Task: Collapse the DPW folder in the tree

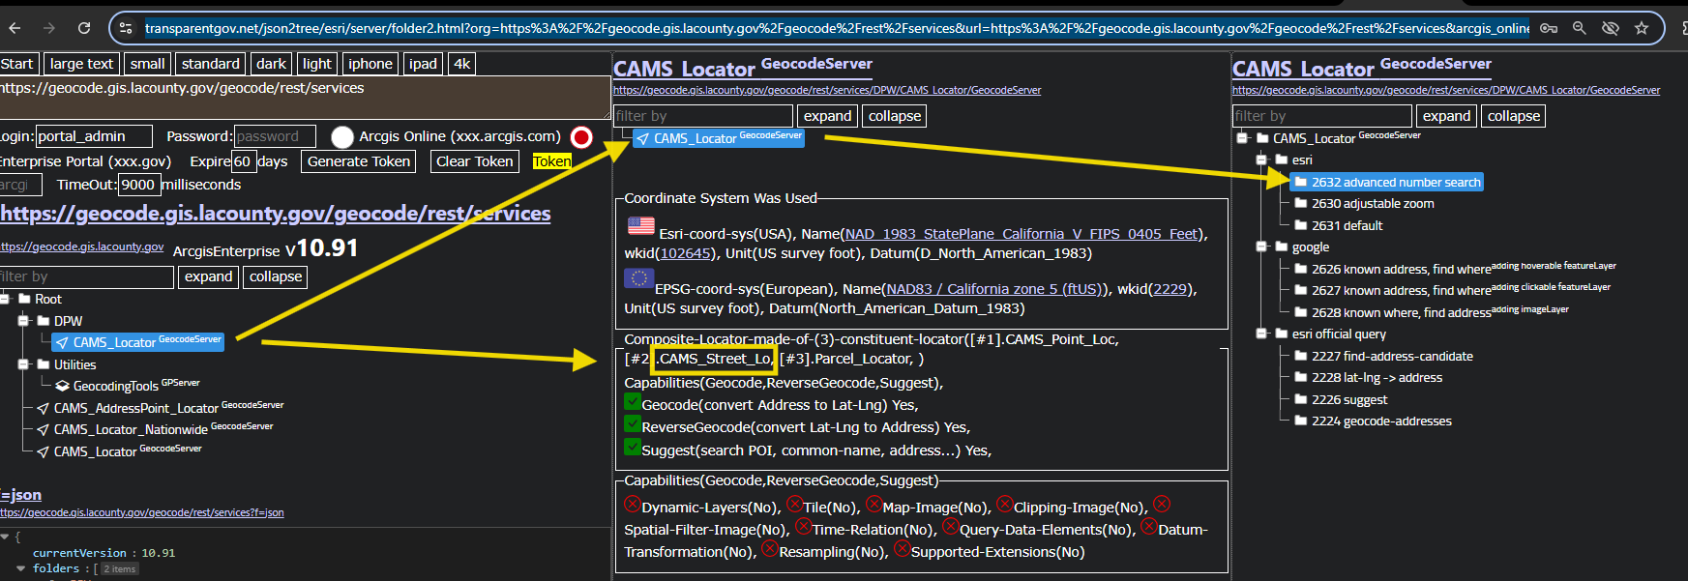Action: click(24, 321)
